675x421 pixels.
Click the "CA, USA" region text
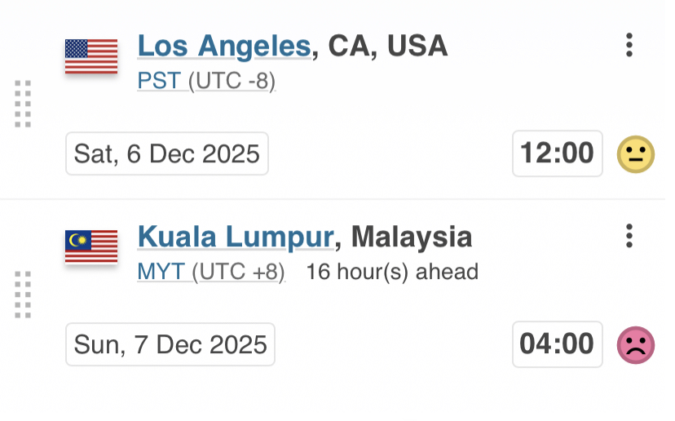[388, 46]
